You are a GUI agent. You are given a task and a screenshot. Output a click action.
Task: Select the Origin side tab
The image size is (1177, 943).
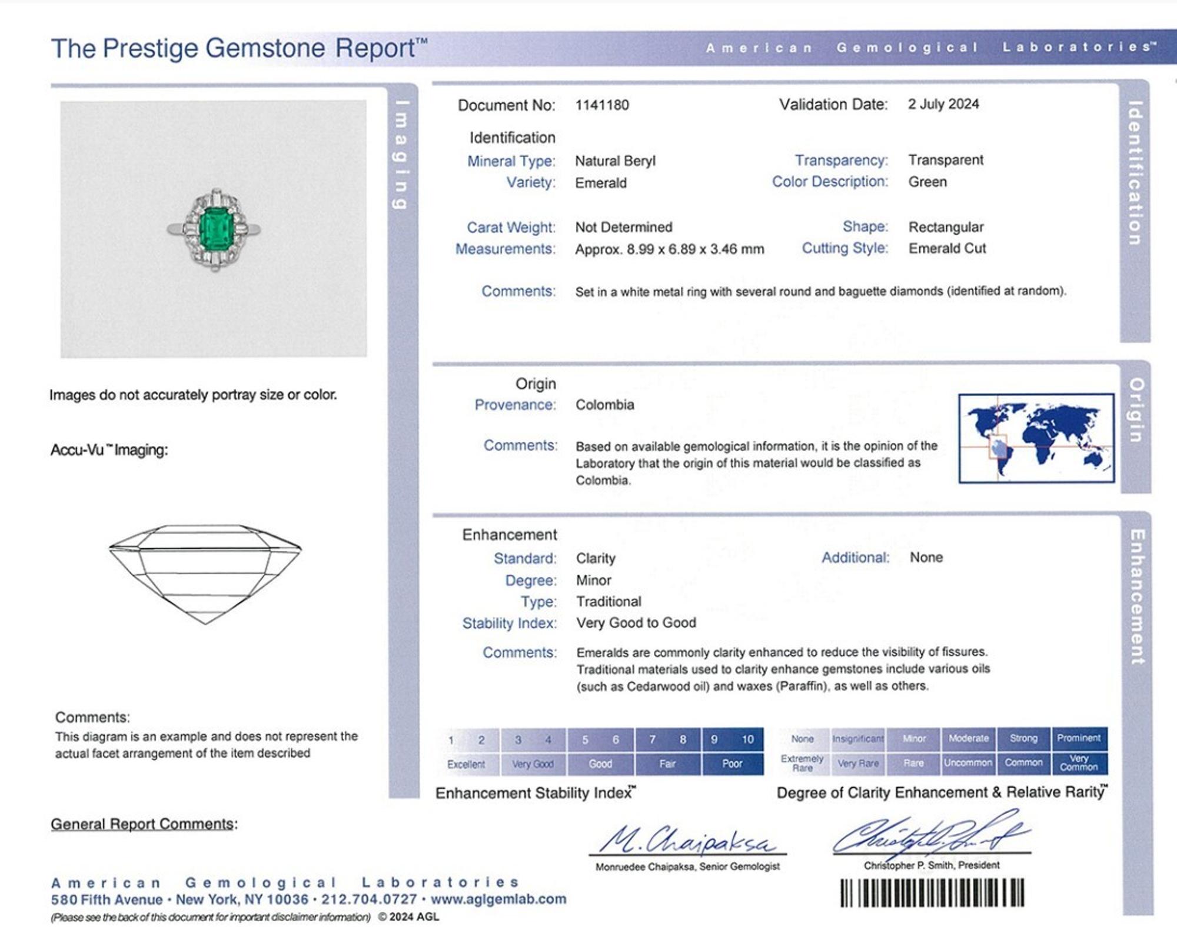coord(1136,410)
